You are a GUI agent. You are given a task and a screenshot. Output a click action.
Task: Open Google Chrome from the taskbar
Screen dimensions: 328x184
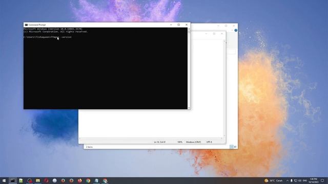(88, 180)
